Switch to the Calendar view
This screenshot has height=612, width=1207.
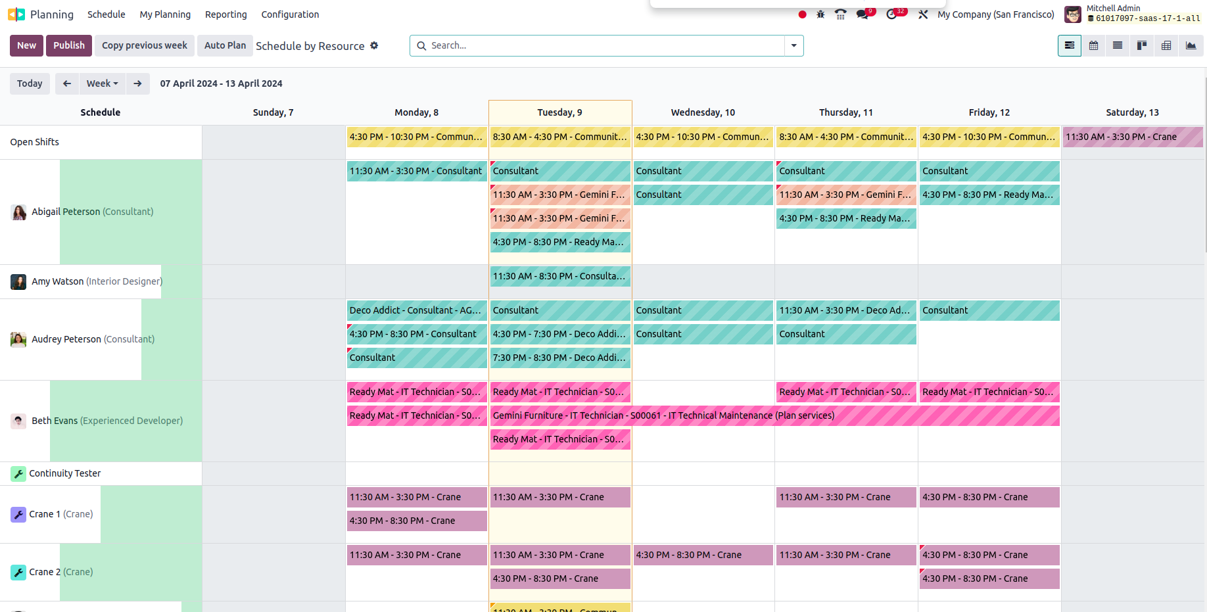pos(1093,45)
